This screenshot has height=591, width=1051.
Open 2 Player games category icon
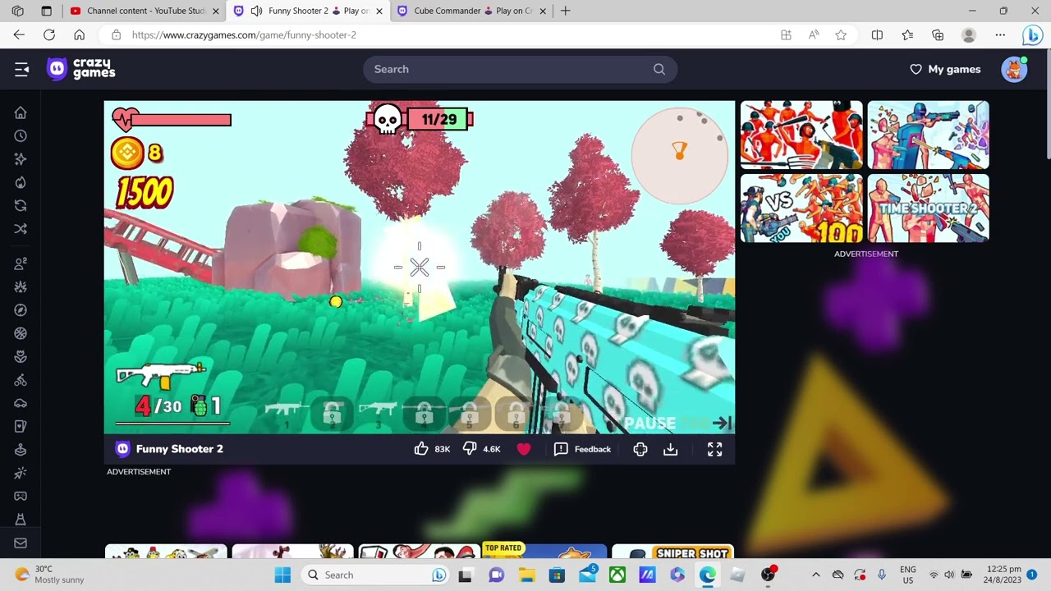pos(21,263)
